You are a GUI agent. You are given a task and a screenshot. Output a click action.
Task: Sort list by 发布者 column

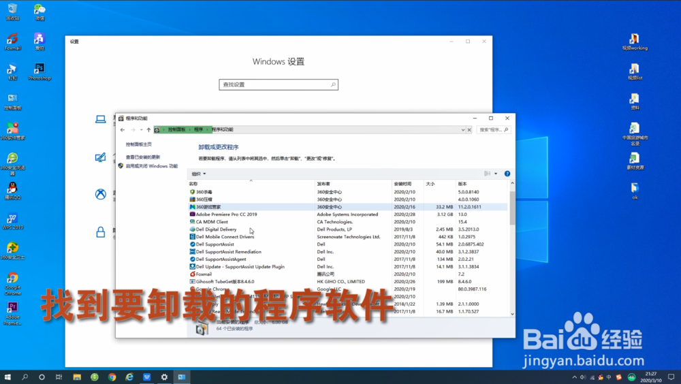pyautogui.click(x=353, y=184)
